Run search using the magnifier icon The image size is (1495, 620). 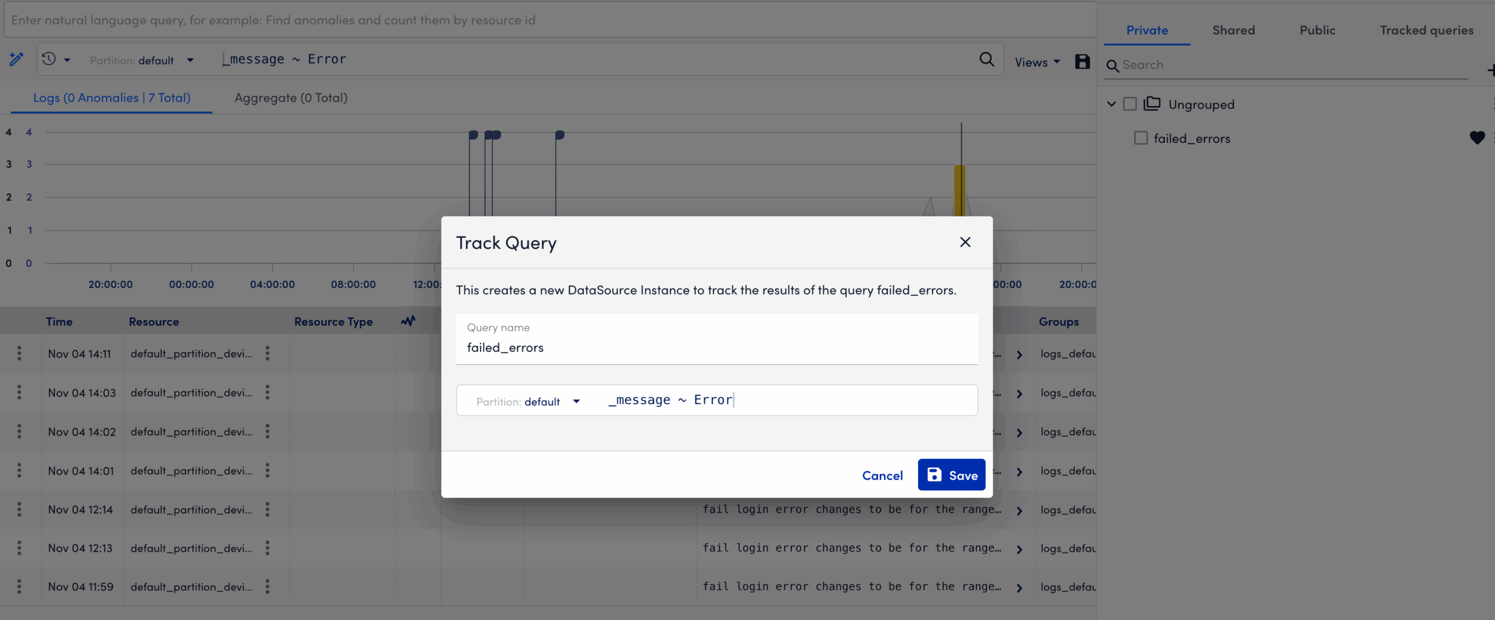click(987, 59)
